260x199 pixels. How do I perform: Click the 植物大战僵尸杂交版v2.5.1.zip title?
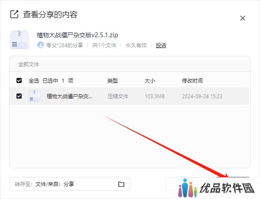(78, 35)
